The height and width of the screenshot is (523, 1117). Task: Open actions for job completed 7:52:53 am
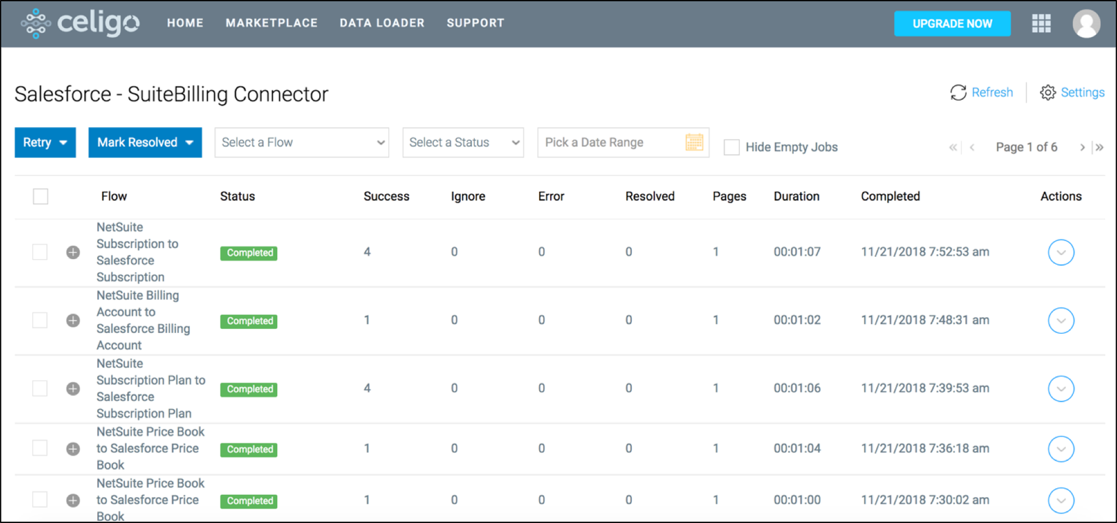1060,252
